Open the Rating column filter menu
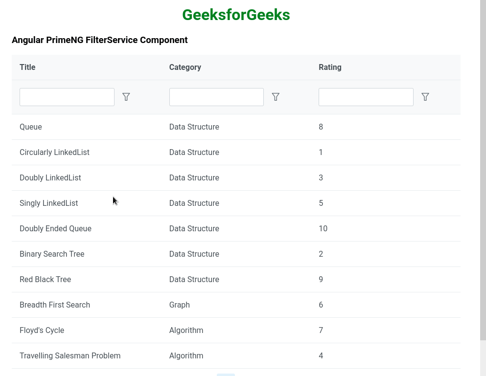The width and height of the screenshot is (486, 376). (x=425, y=97)
